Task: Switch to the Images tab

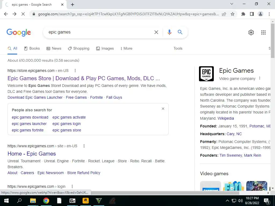Action: click(105, 49)
